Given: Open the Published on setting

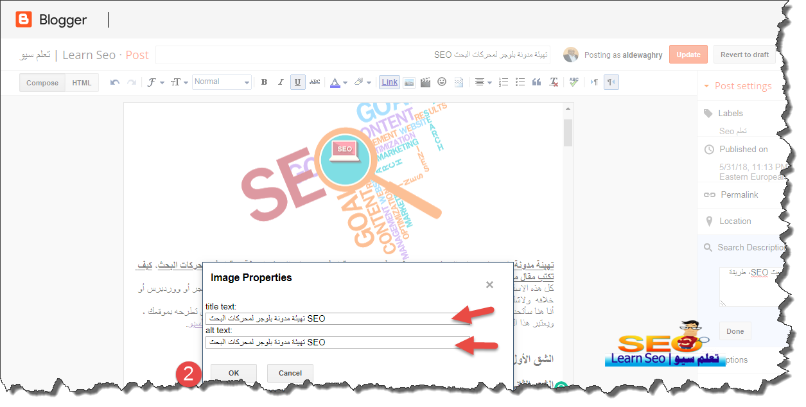Looking at the screenshot, I should pyautogui.click(x=744, y=149).
